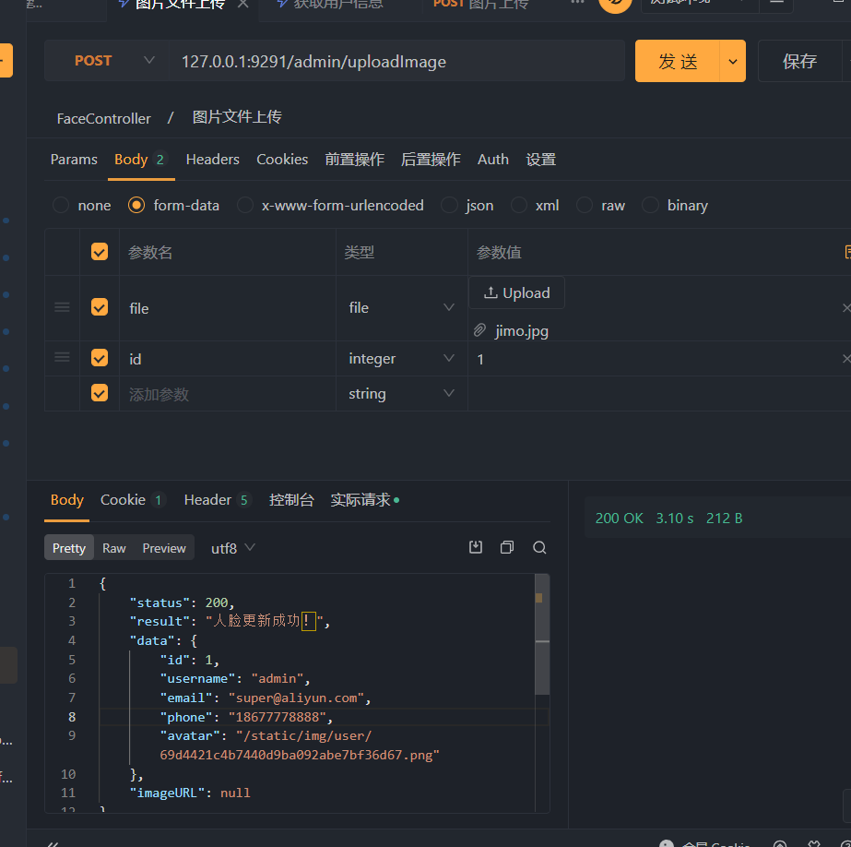Select the json body type

pos(449,205)
